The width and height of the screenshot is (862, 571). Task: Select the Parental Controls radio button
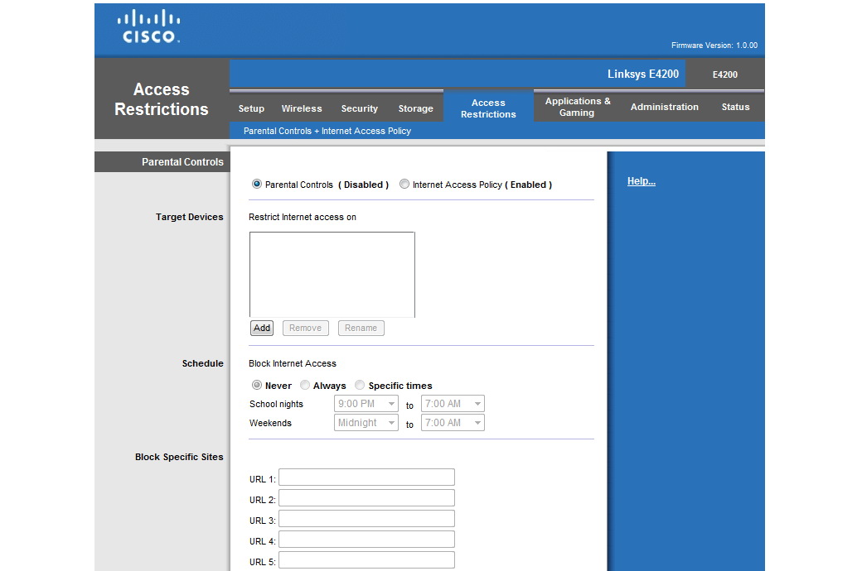pos(257,185)
